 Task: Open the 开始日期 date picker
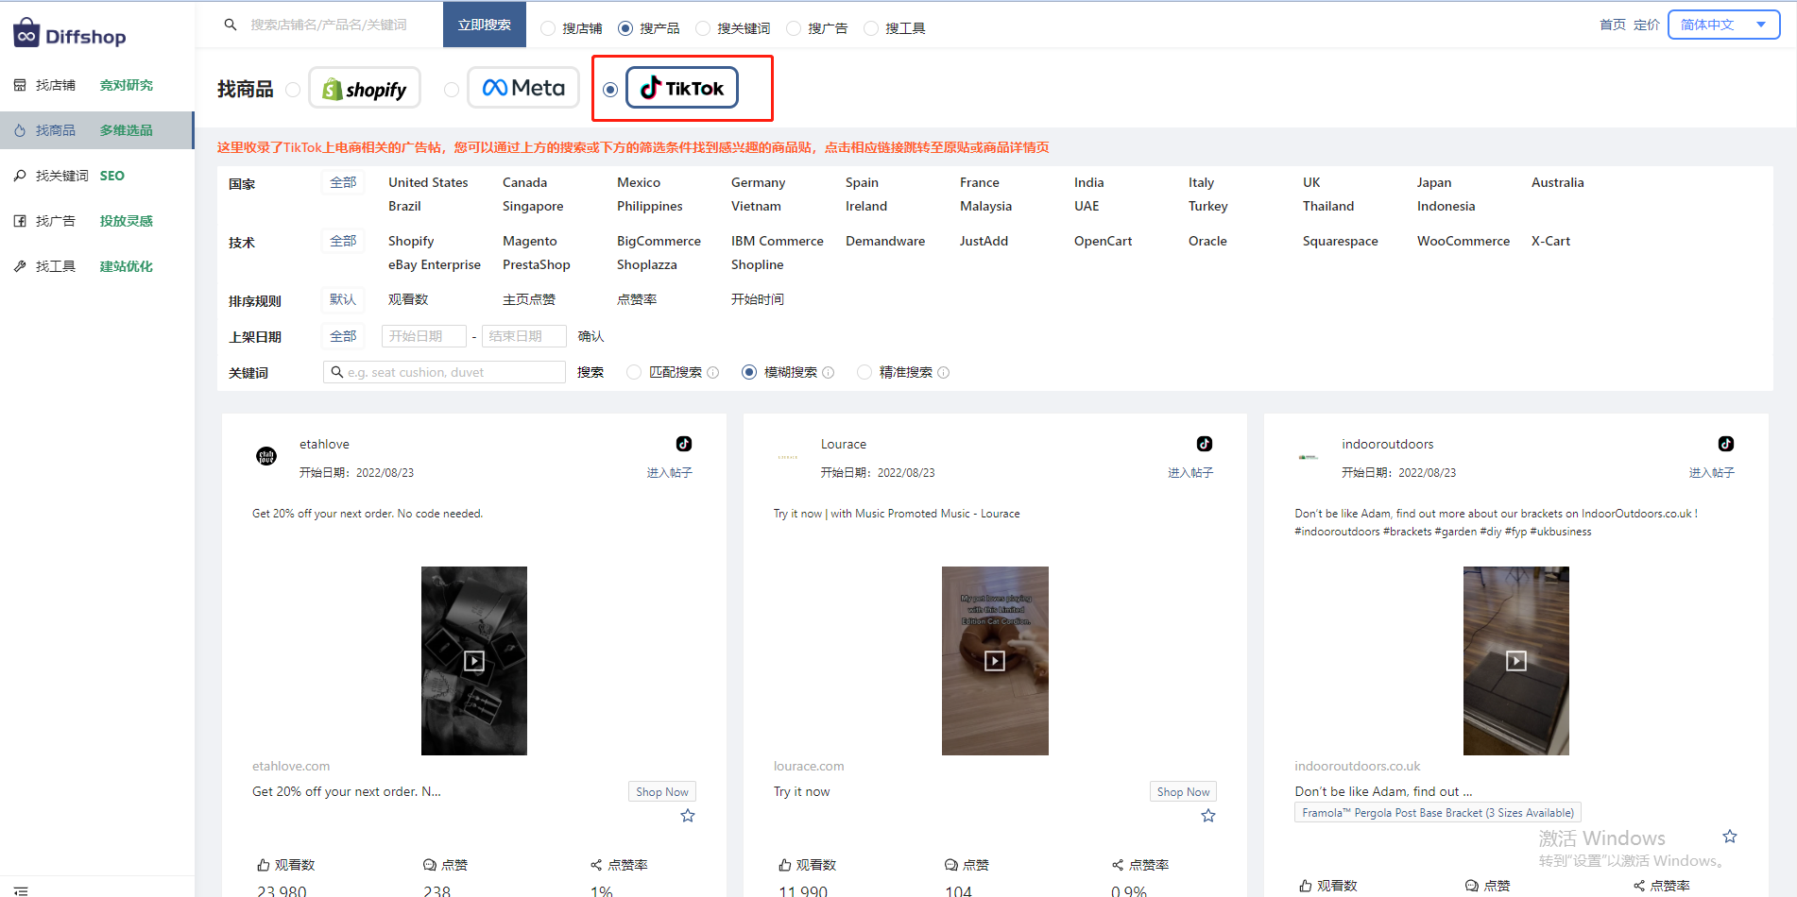tap(423, 336)
